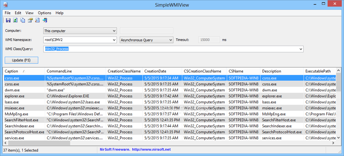Select the lsass.exe row caption
Screen dimensions: 344x156
12,102
